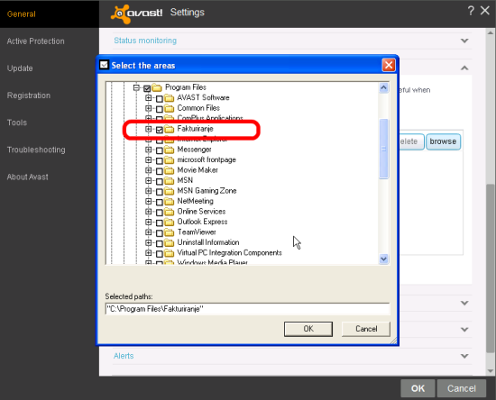
Task: Expand the MSN tree node
Action: [148, 181]
